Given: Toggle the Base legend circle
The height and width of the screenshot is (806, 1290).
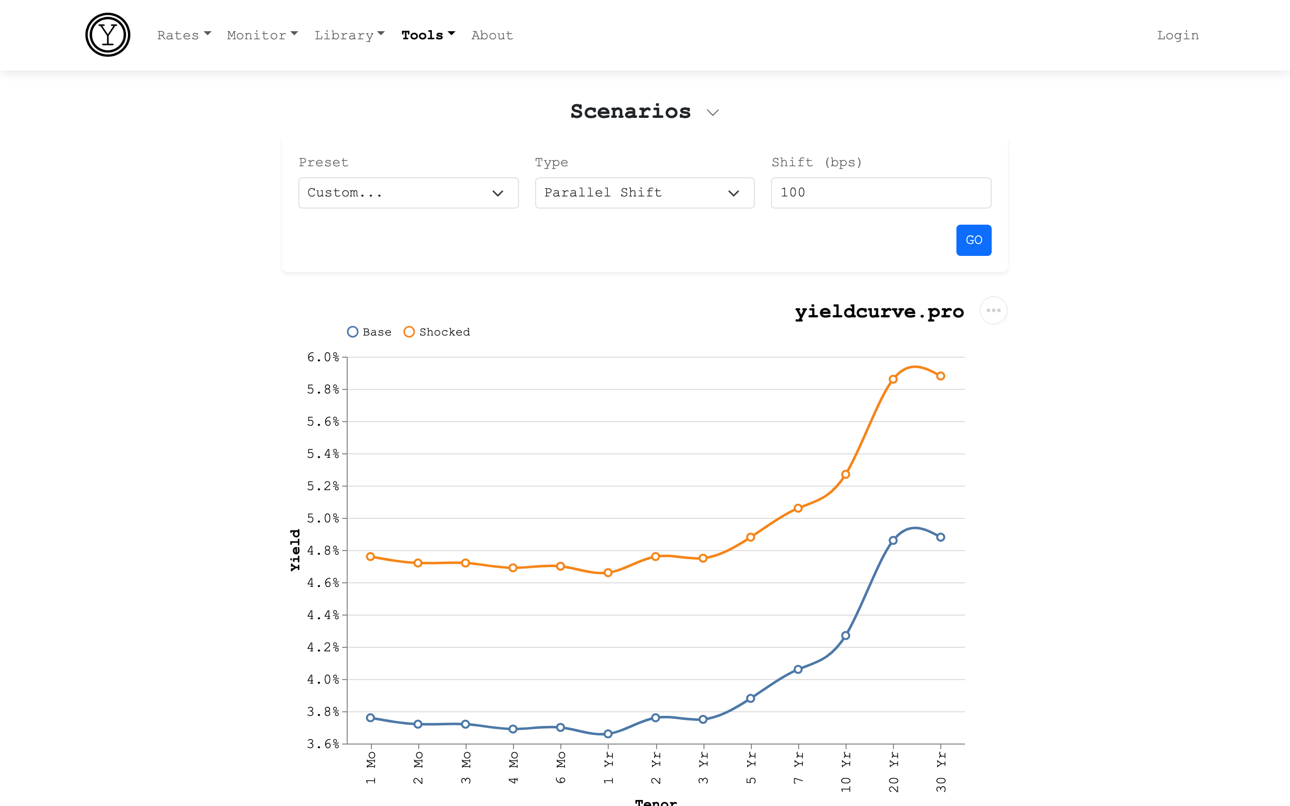Looking at the screenshot, I should coord(352,332).
